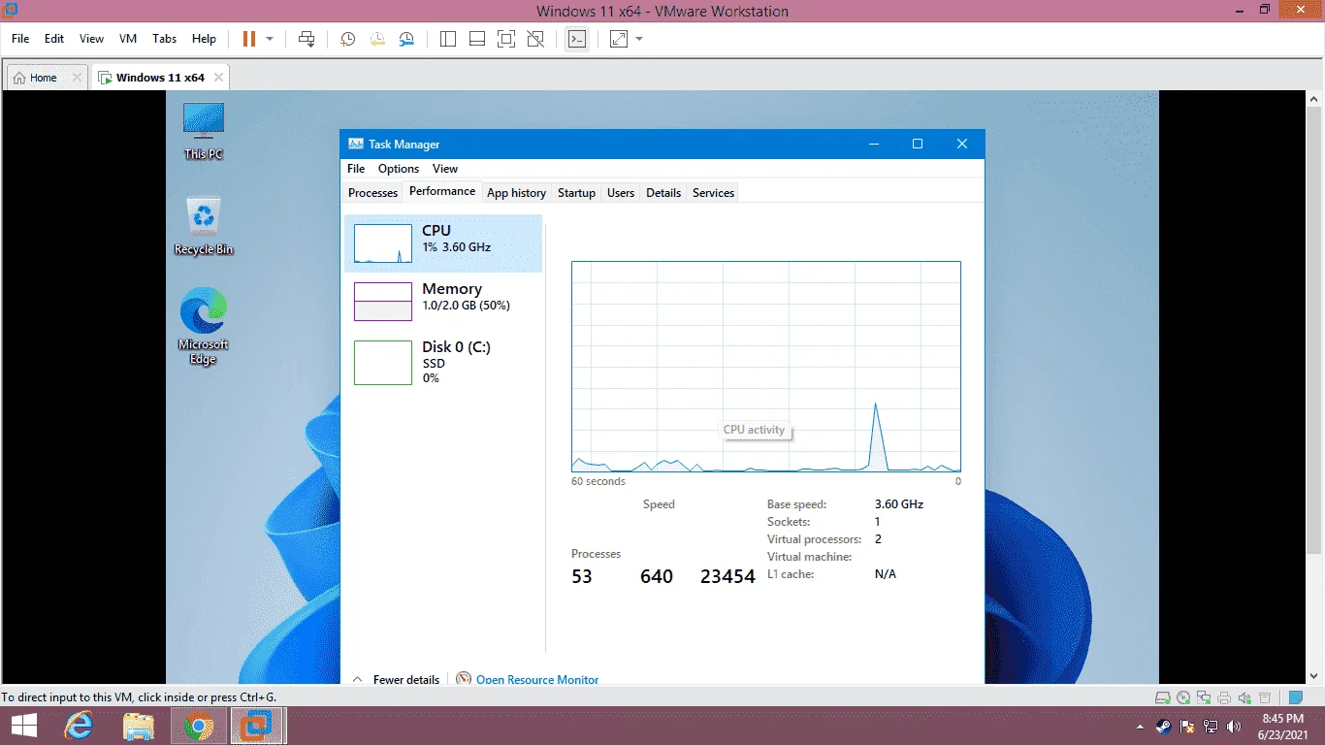This screenshot has width=1325, height=745.
Task: Open the power options arrow beside pause
Action: point(270,39)
